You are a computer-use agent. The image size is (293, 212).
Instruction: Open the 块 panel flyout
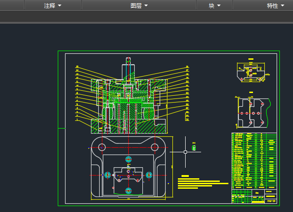tap(214, 5)
